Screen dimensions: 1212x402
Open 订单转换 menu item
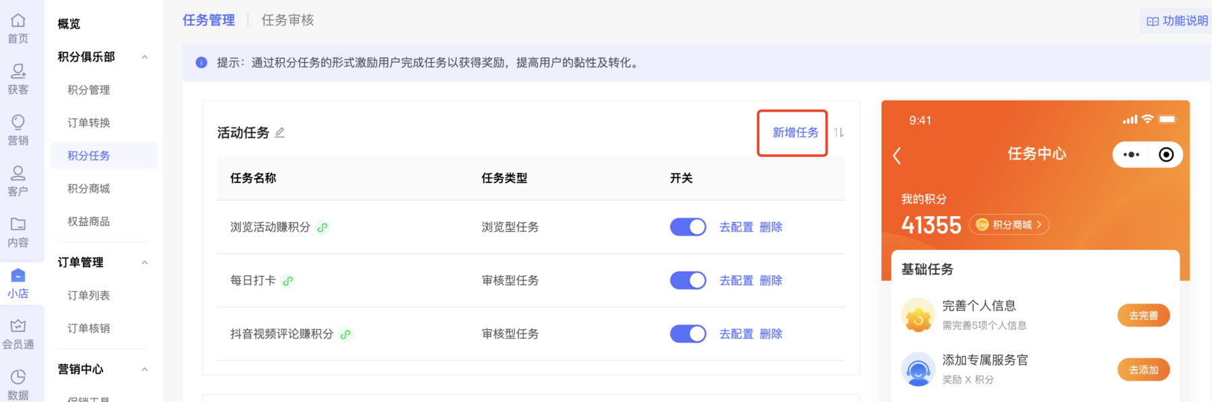coord(89,123)
